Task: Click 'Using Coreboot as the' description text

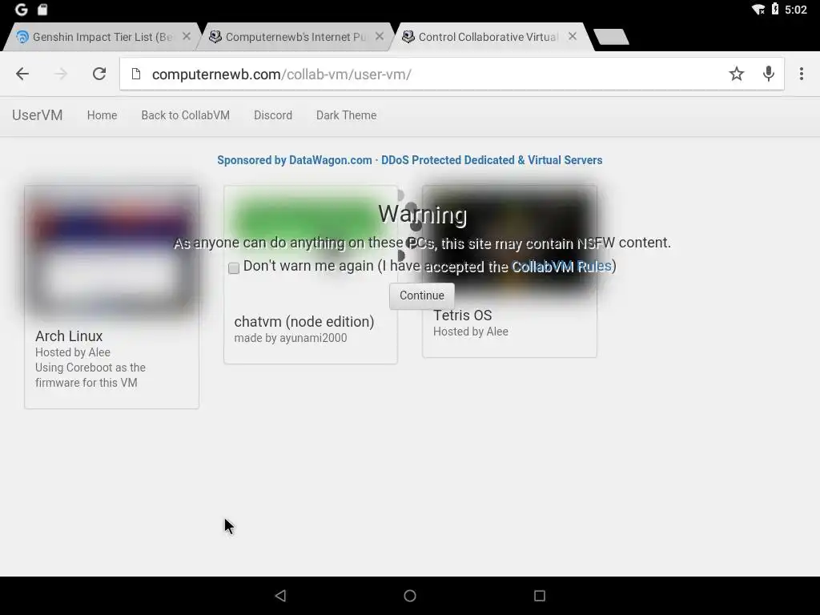Action: point(90,368)
